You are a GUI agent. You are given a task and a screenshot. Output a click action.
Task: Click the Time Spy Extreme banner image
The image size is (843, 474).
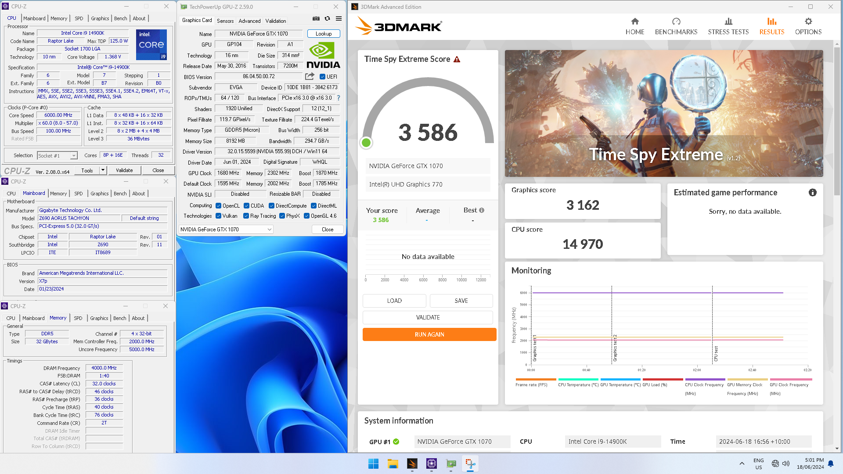click(x=664, y=113)
